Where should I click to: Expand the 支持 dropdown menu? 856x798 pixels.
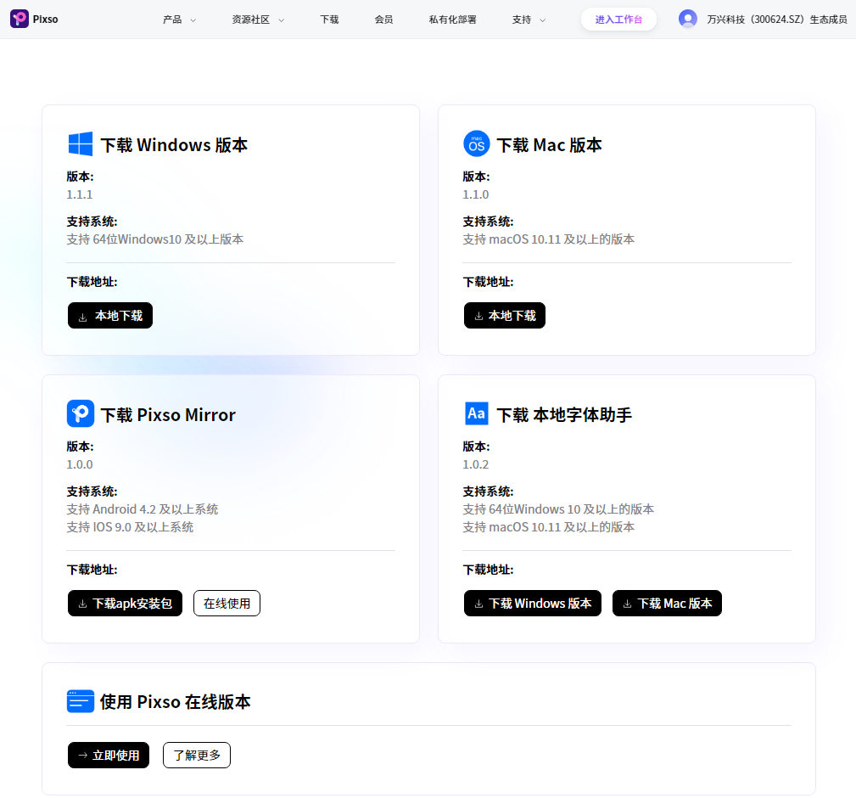pyautogui.click(x=529, y=20)
